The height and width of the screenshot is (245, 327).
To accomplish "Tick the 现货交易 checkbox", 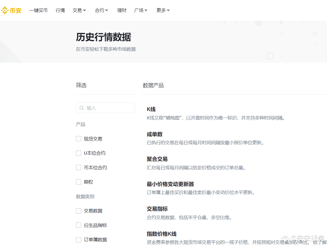I will (x=79, y=139).
